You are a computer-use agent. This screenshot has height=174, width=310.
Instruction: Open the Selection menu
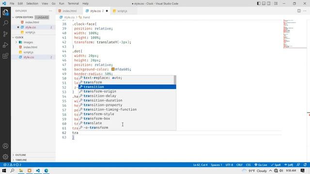click(32, 3)
